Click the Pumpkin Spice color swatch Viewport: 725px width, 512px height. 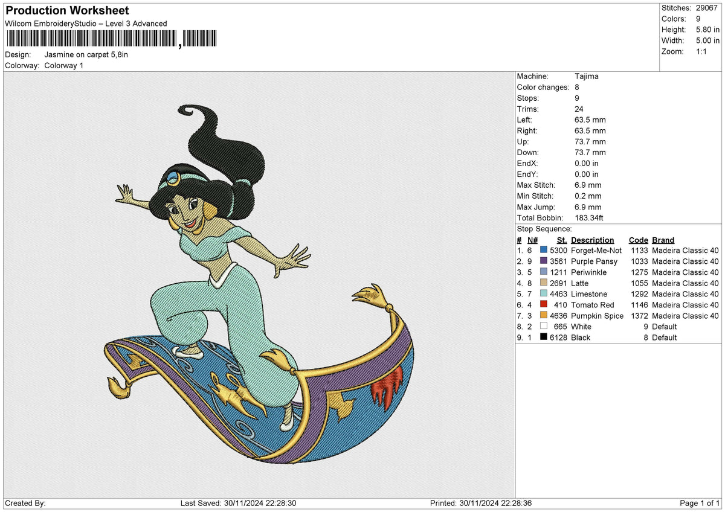544,316
